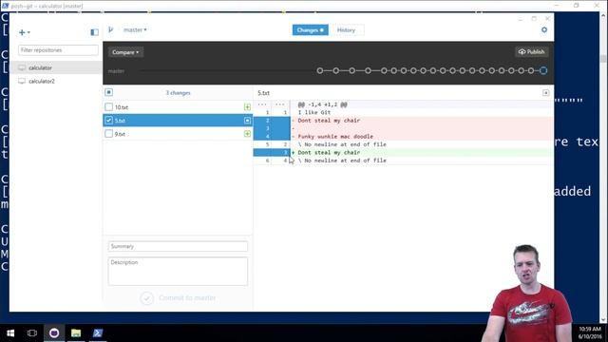The width and height of the screenshot is (608, 342).
Task: Select the latest commit marker on the timeline
Action: coord(543,70)
